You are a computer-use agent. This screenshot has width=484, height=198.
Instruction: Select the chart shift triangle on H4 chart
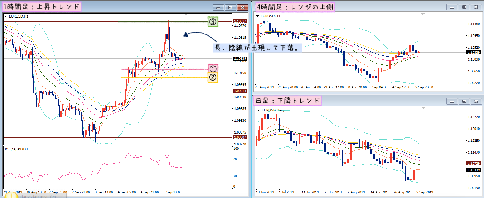tap(424, 15)
